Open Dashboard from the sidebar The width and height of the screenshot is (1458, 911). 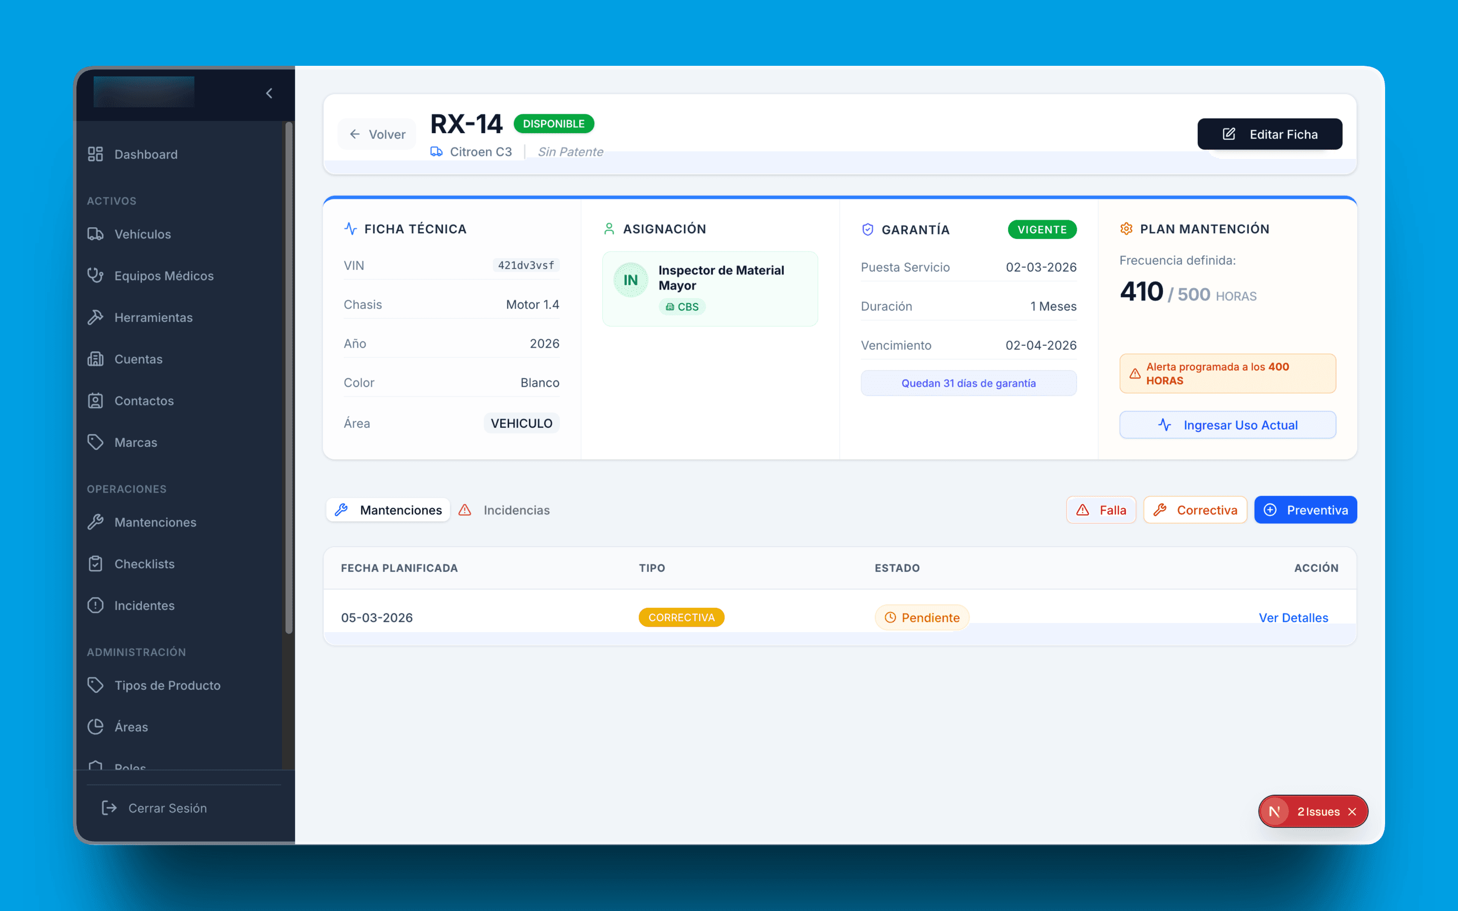point(145,154)
